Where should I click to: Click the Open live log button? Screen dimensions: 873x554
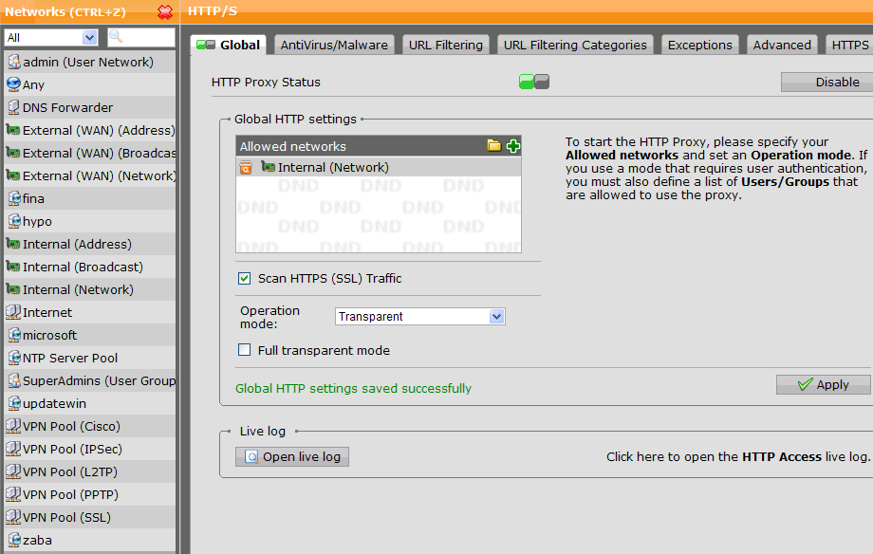coord(292,457)
